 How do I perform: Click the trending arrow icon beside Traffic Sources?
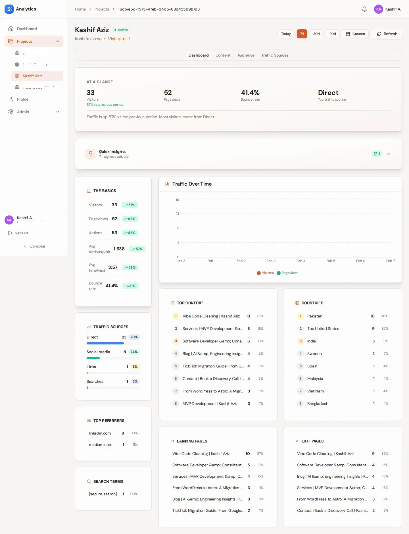pyautogui.click(x=89, y=327)
